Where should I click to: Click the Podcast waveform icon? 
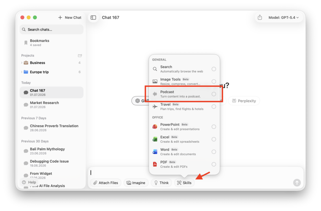[155, 94]
